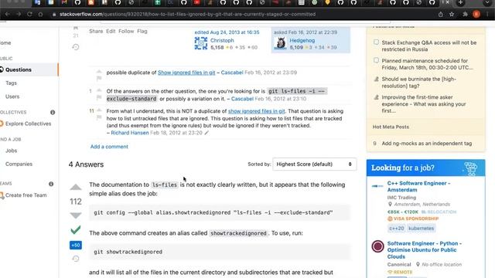495x278 pixels.
Task: Open Hedgehog's avatar image
Action: point(280,43)
